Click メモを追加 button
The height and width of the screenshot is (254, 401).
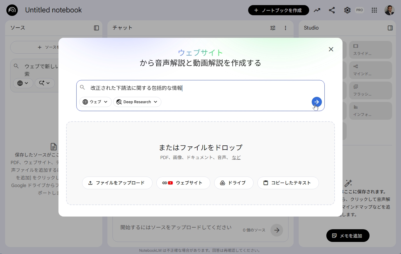348,236
